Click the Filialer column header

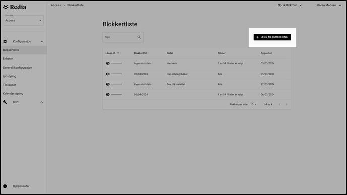222,53
